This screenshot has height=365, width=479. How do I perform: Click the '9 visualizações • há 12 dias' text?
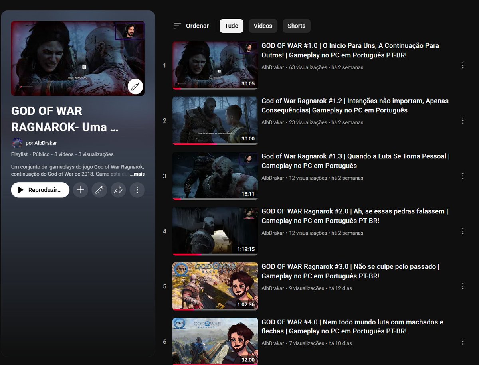tap(321, 288)
